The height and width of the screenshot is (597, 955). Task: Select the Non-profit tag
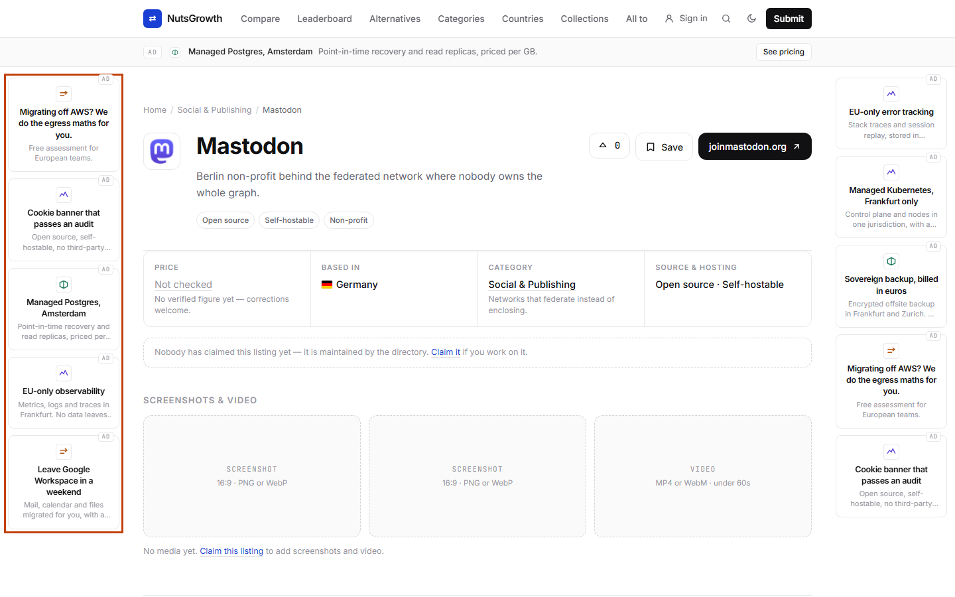[349, 220]
